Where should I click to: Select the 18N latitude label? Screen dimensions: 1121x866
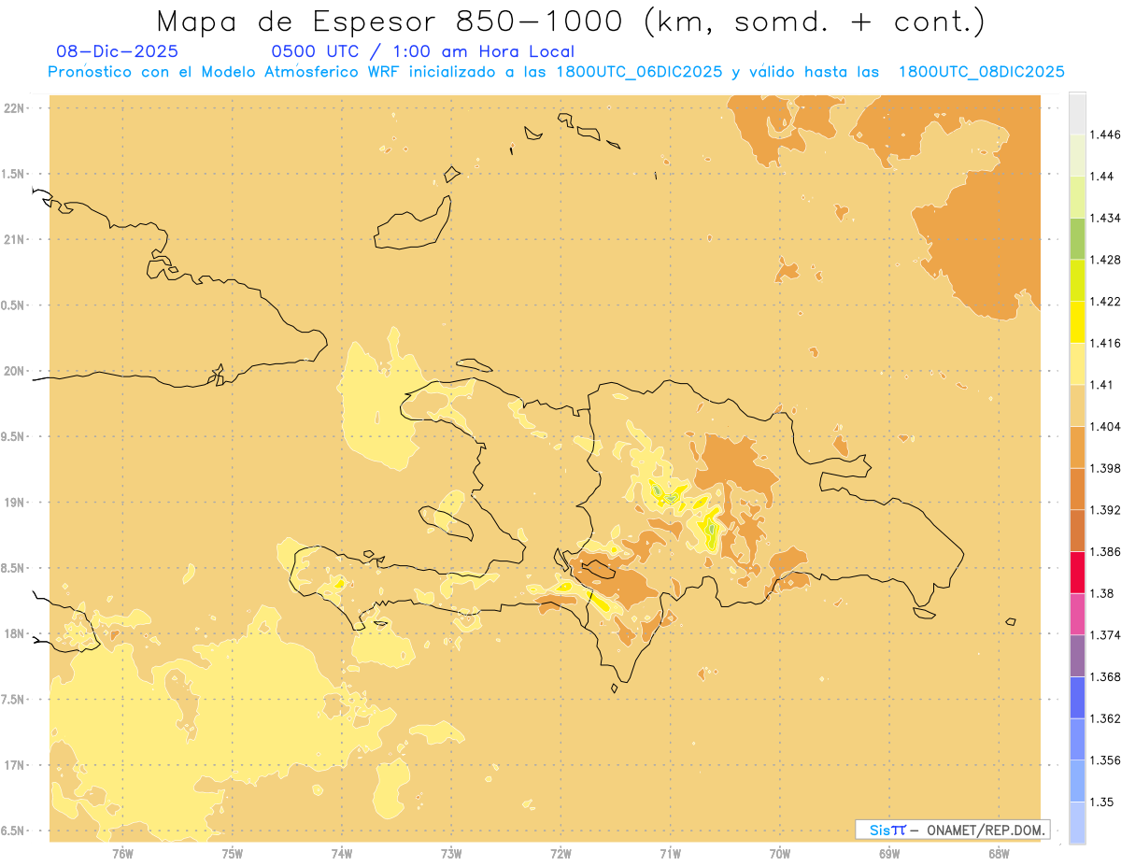14,634
